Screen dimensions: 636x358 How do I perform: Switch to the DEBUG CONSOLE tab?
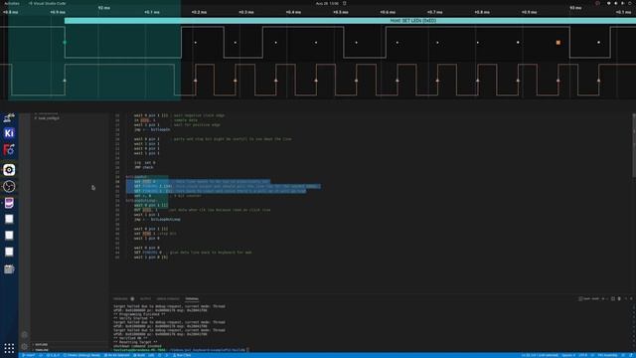coord(168,298)
